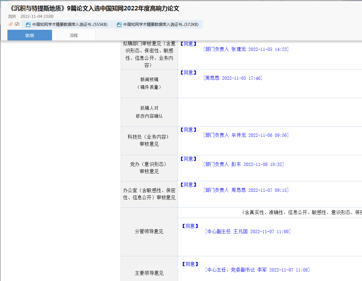362x281 pixels.
Task: Switch to the 流程 tab
Action: [x=74, y=35]
